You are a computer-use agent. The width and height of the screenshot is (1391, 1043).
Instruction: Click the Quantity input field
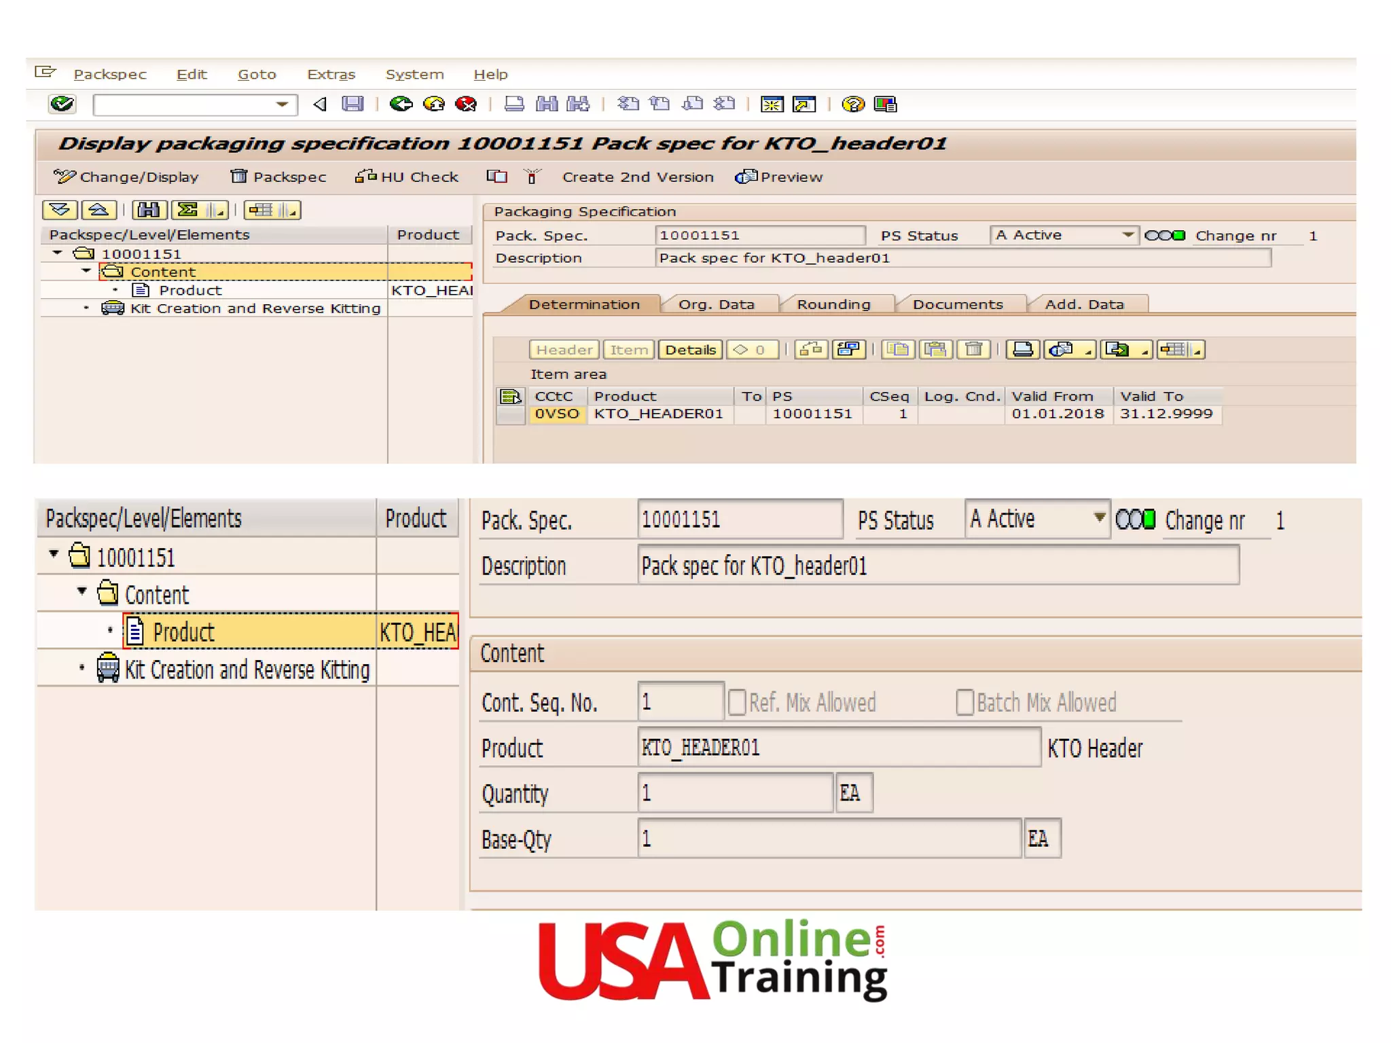click(x=735, y=792)
